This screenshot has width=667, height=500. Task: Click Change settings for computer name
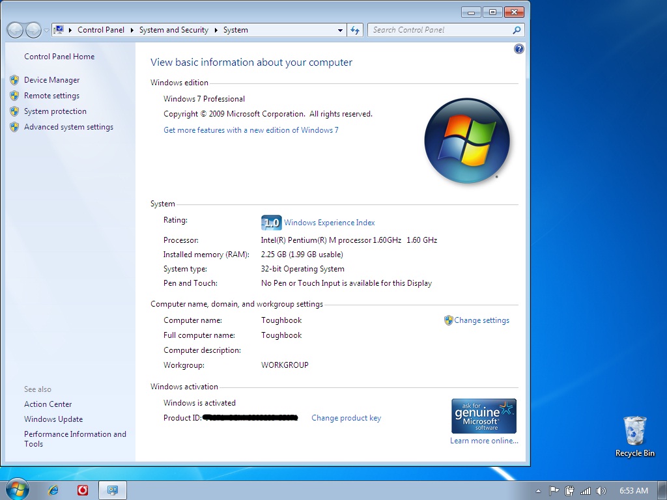481,320
